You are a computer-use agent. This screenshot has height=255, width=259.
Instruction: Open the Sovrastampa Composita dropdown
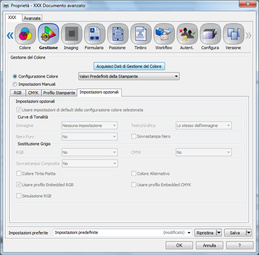pyautogui.click(x=90, y=163)
